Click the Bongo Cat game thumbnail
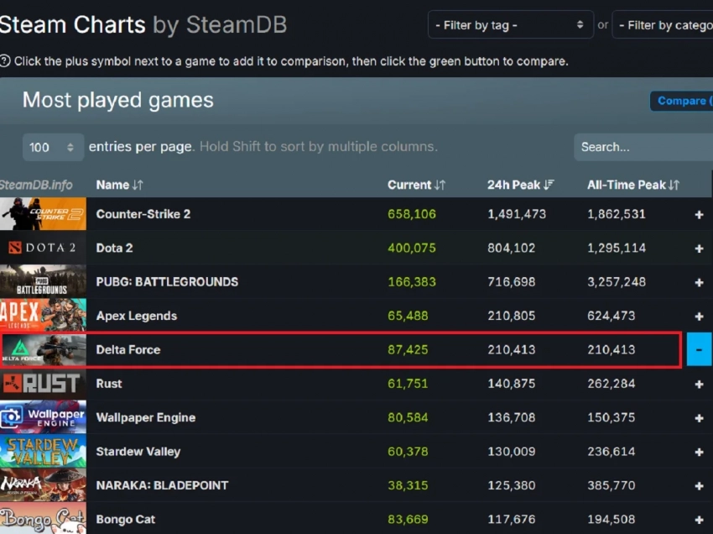This screenshot has height=534, width=713. click(43, 519)
